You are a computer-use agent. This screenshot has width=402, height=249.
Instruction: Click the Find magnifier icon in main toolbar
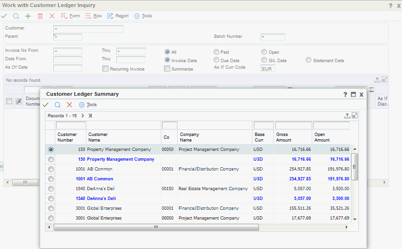point(16,16)
